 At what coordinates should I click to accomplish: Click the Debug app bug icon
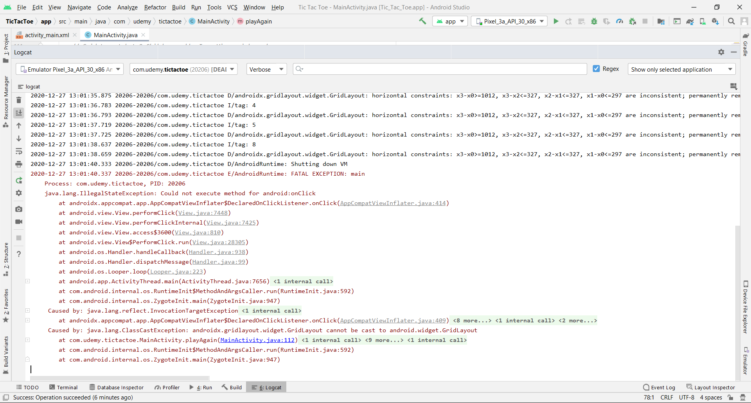point(594,21)
